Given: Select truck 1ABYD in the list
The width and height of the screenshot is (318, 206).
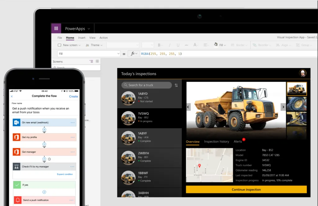Looking at the screenshot, I should (x=149, y=98).
